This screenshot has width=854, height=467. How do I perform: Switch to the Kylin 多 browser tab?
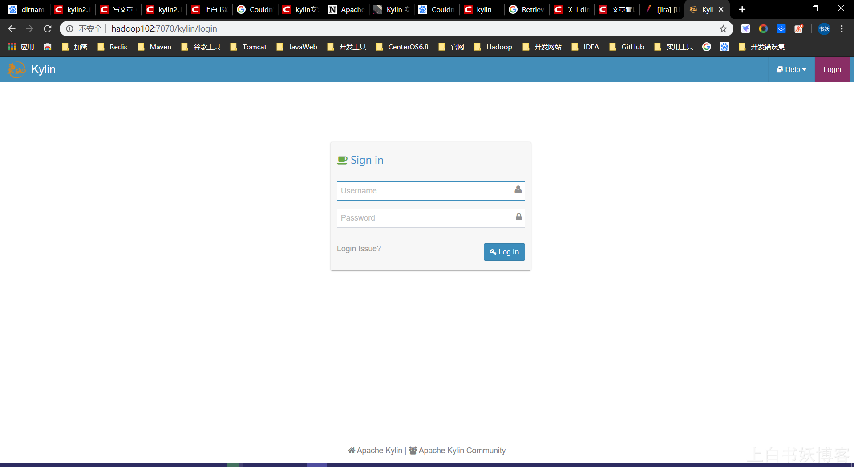(392, 9)
